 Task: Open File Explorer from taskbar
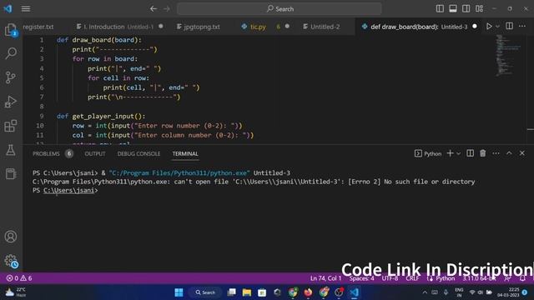pyautogui.click(x=247, y=292)
